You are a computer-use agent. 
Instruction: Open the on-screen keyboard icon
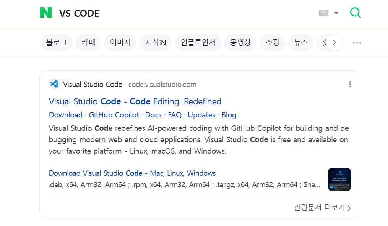coord(323,13)
